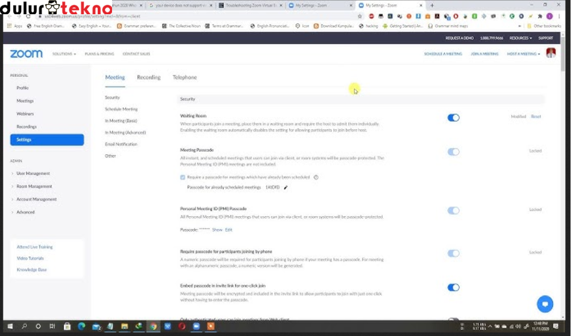Open the Chrome profile avatar
This screenshot has width=571, height=336.
click(549, 16)
